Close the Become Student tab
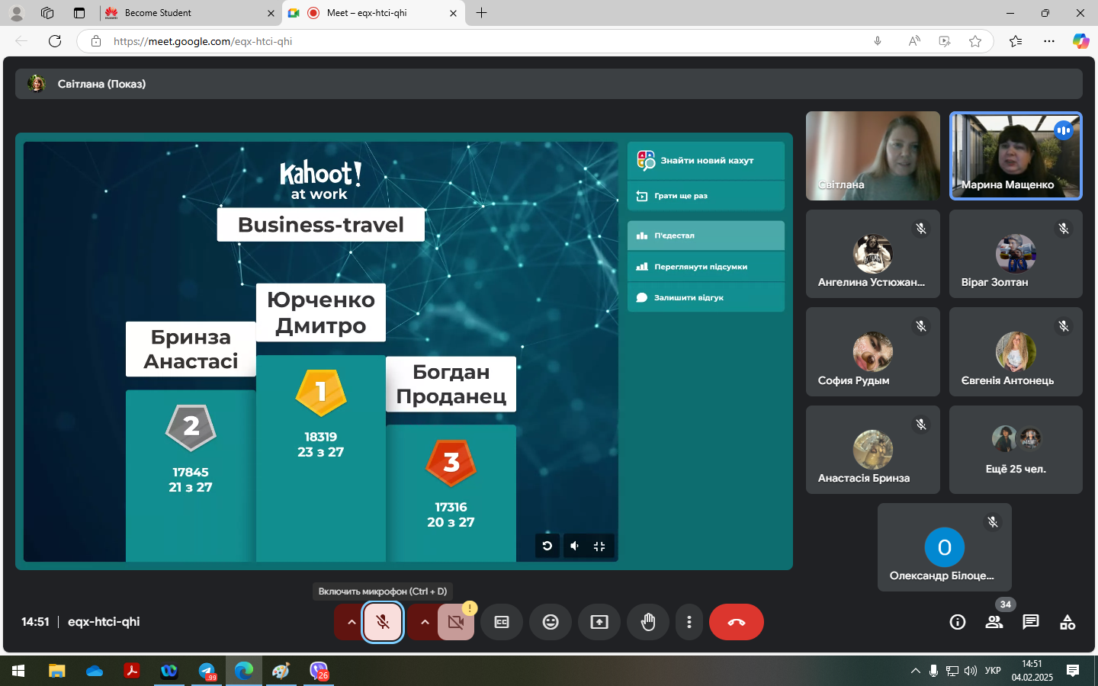1098x686 pixels. (271, 13)
